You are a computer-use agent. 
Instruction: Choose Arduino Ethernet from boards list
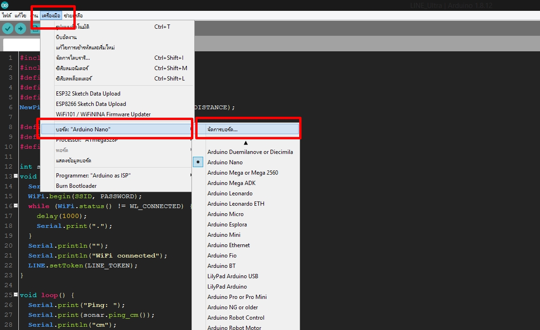click(228, 245)
